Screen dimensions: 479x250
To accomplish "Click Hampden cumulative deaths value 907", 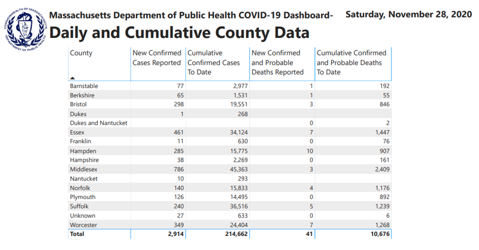I will [x=384, y=151].
